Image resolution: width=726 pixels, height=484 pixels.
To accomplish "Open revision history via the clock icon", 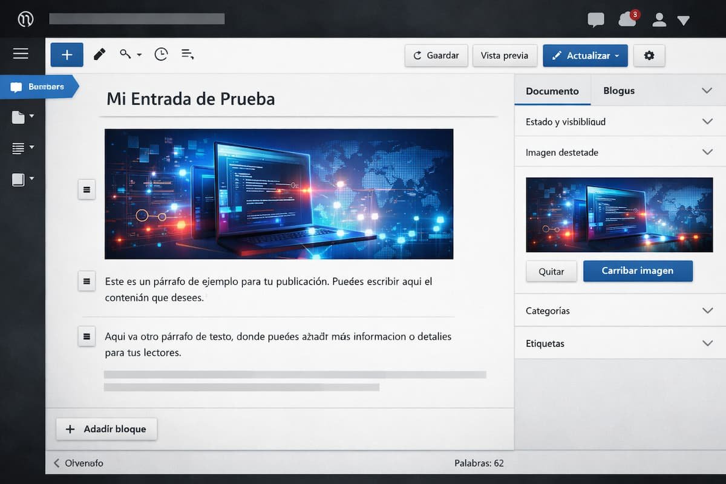I will coord(161,54).
